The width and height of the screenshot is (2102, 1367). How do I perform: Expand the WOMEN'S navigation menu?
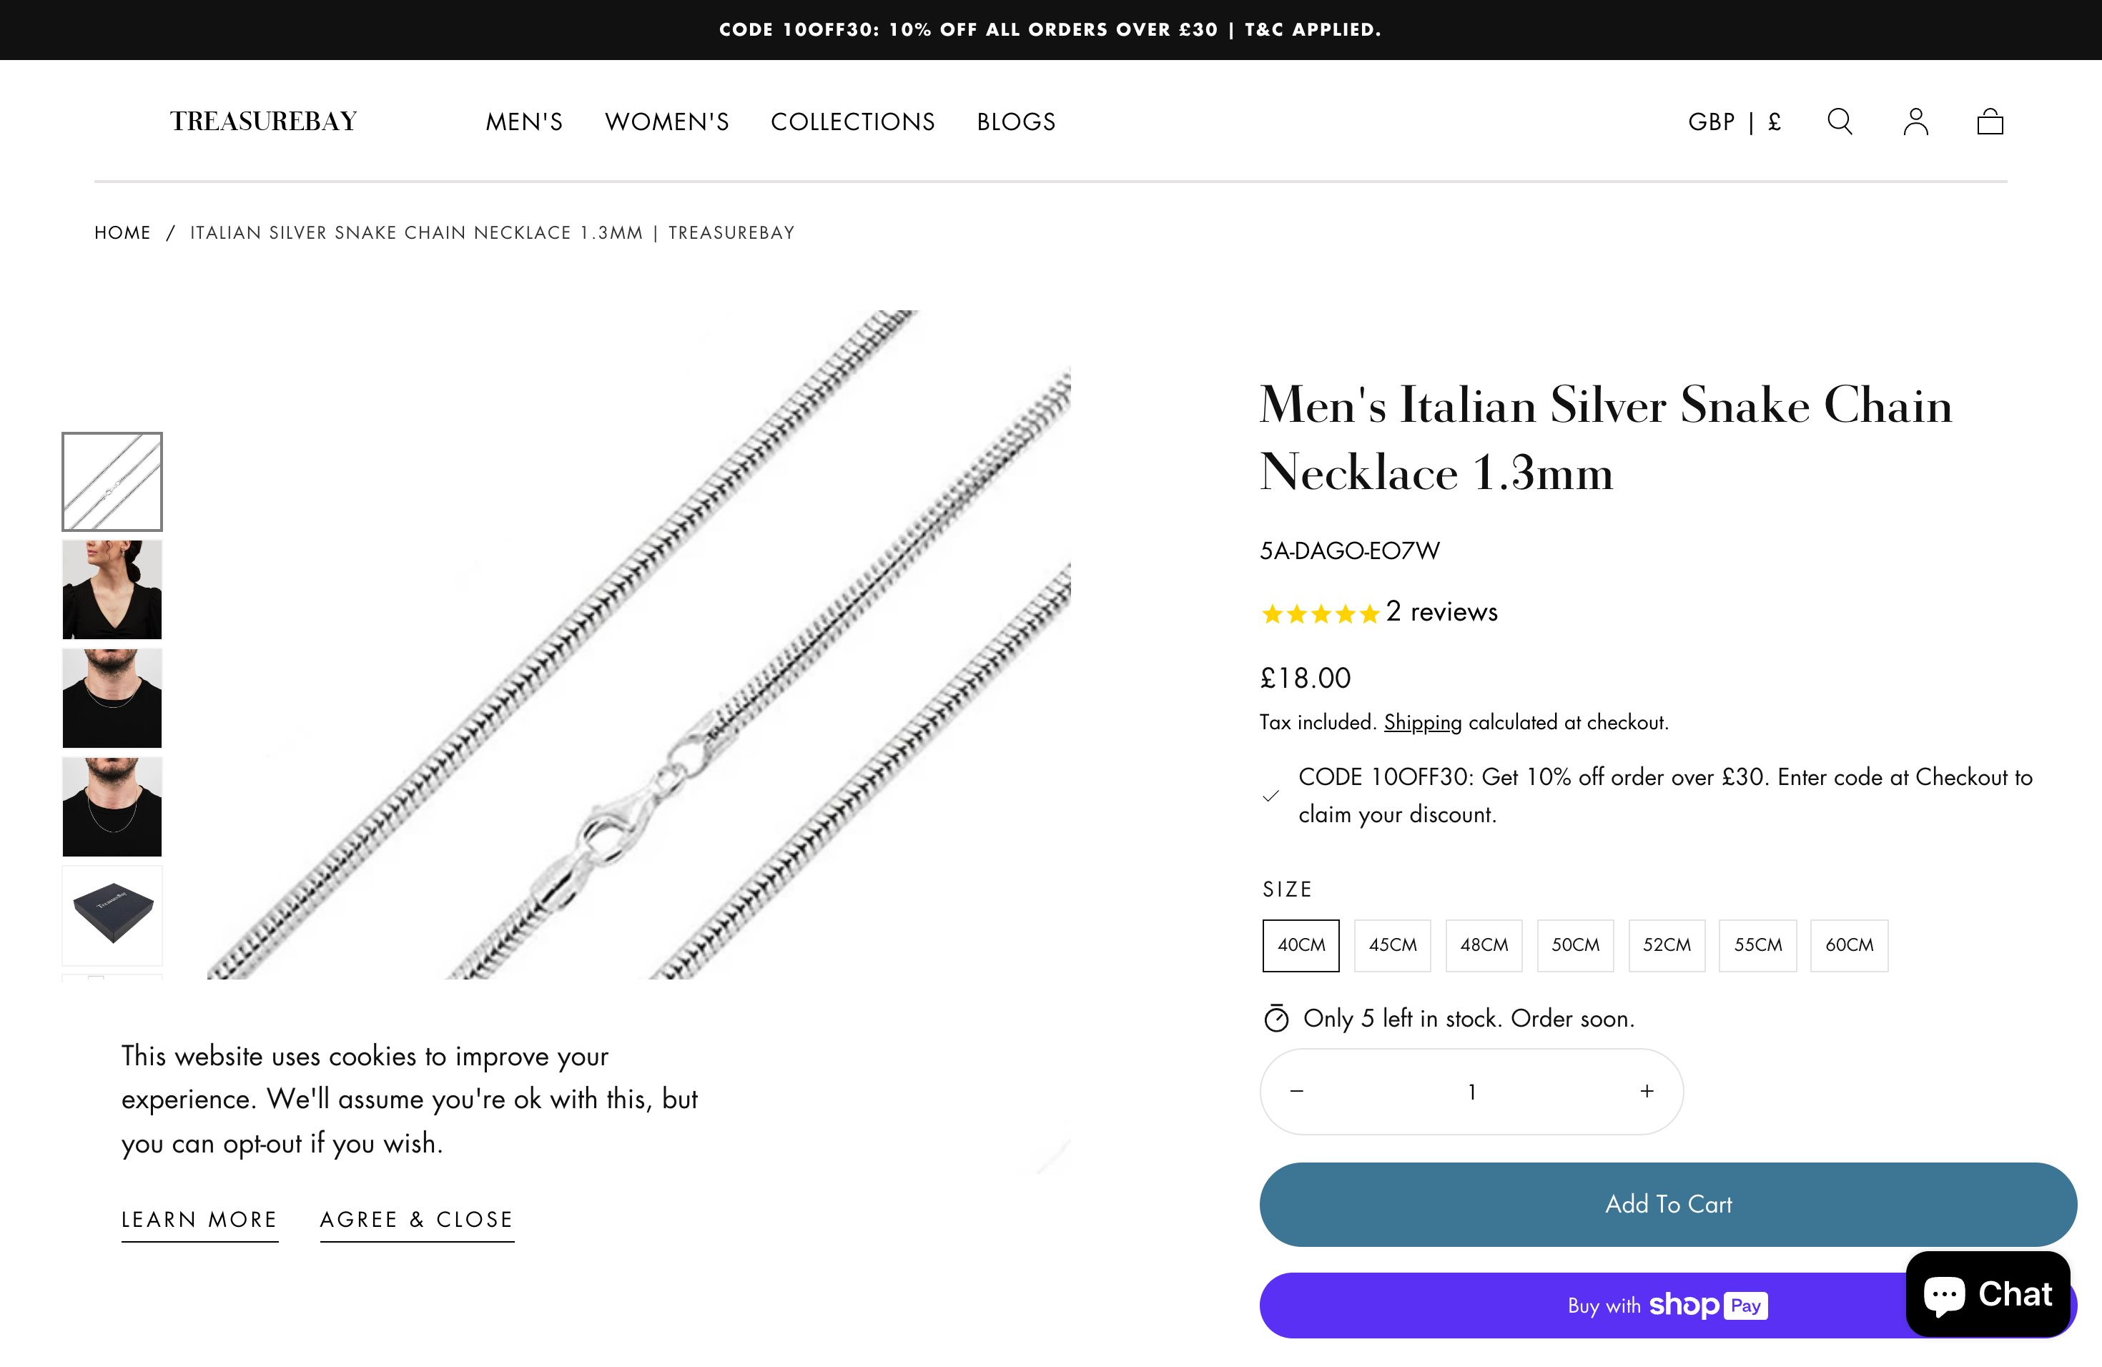click(667, 122)
